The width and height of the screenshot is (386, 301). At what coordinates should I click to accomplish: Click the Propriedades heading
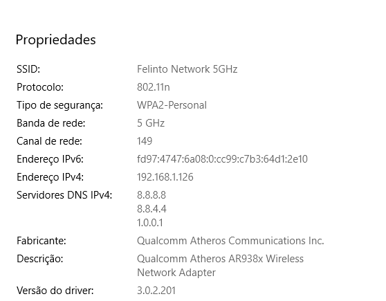click(55, 40)
